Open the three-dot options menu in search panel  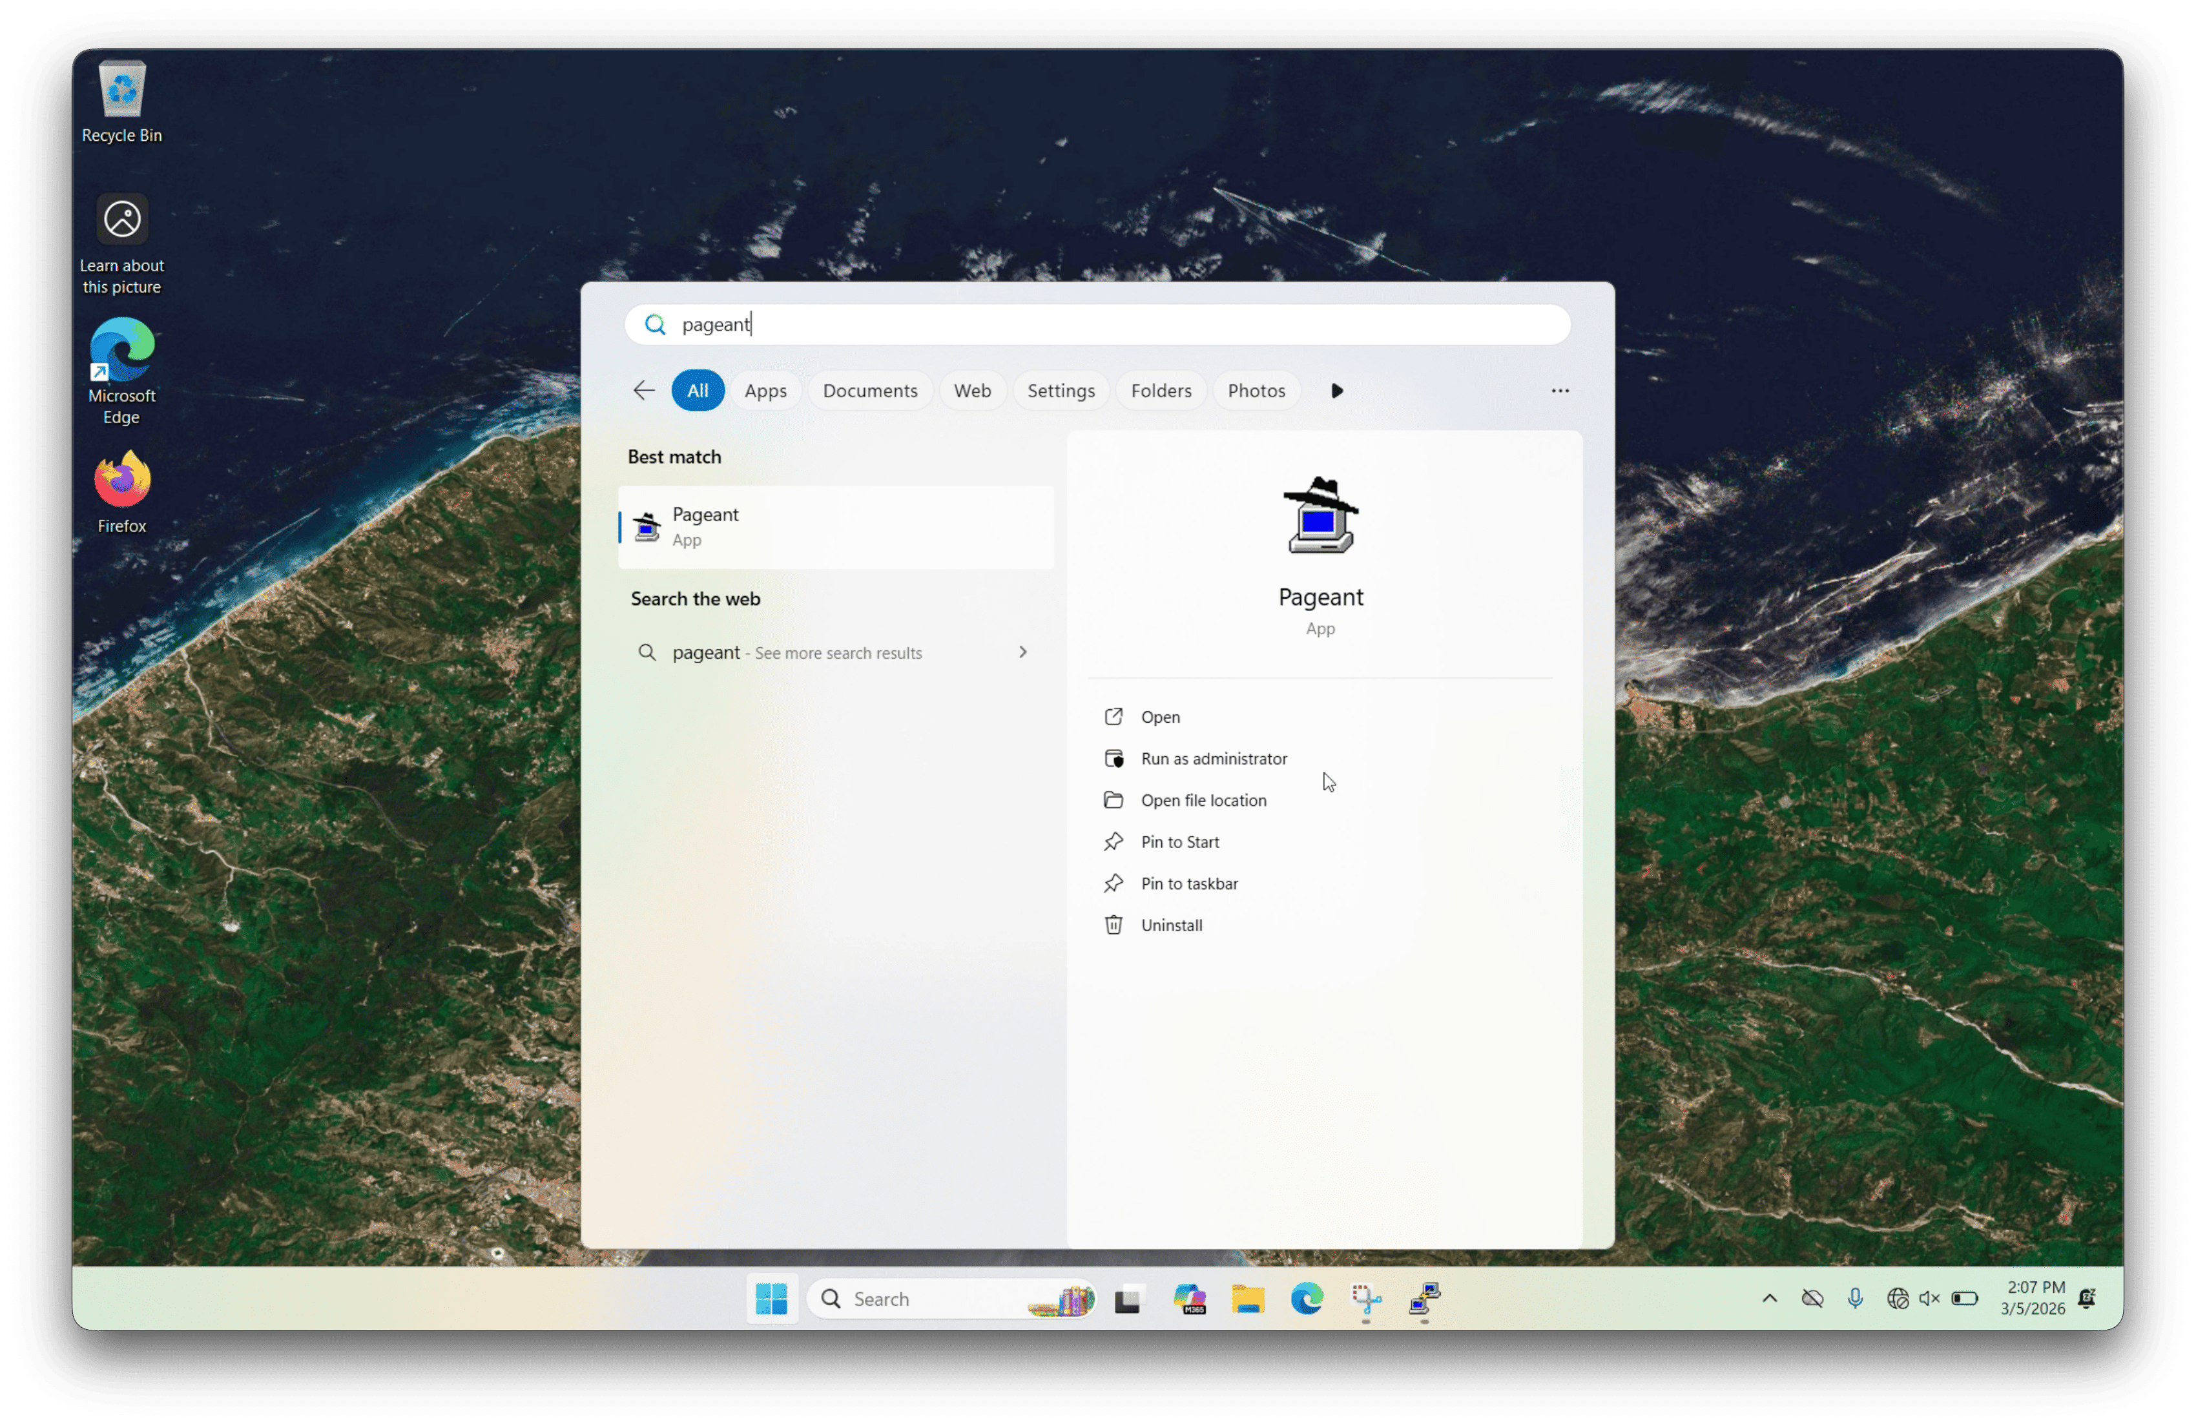[x=1560, y=390]
